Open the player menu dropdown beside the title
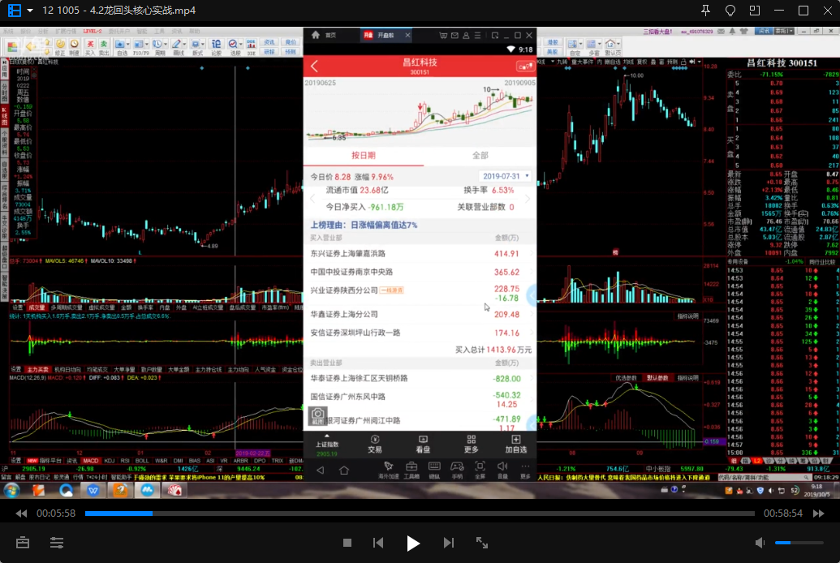 click(30, 11)
